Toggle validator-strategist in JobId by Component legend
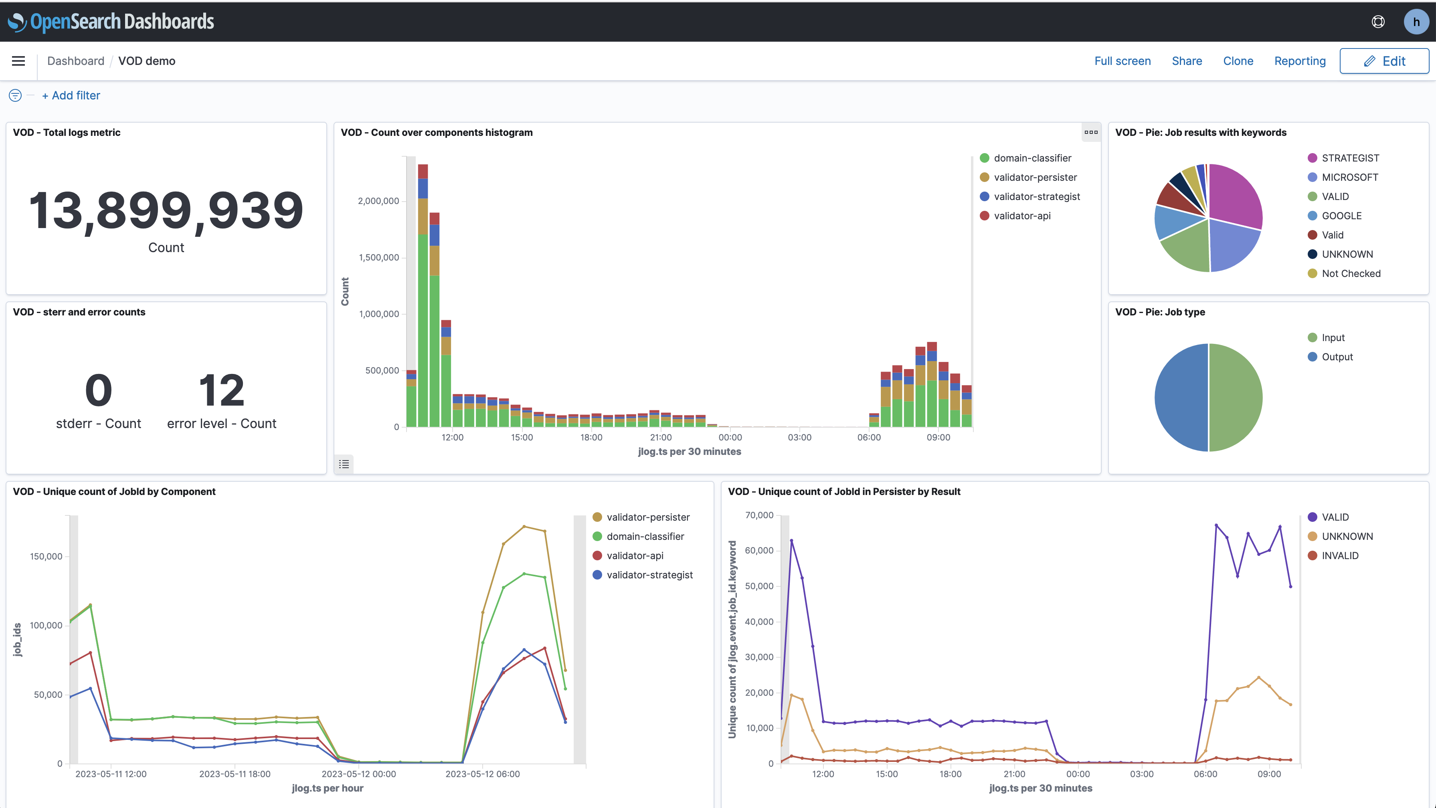The width and height of the screenshot is (1436, 808). (x=643, y=574)
